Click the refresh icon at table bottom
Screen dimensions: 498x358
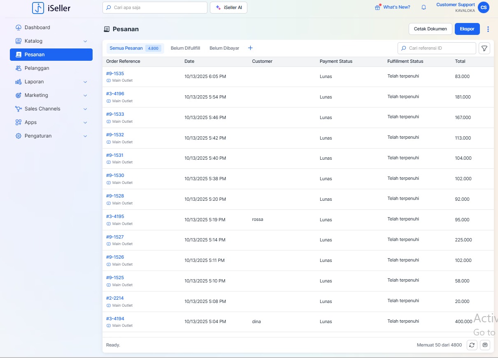pos(472,345)
